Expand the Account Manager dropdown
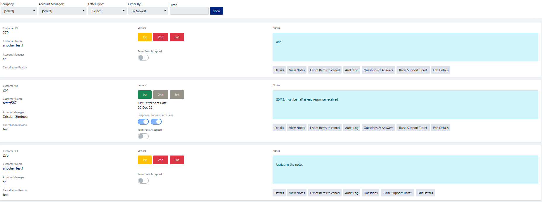The width and height of the screenshot is (542, 202). [x=63, y=11]
